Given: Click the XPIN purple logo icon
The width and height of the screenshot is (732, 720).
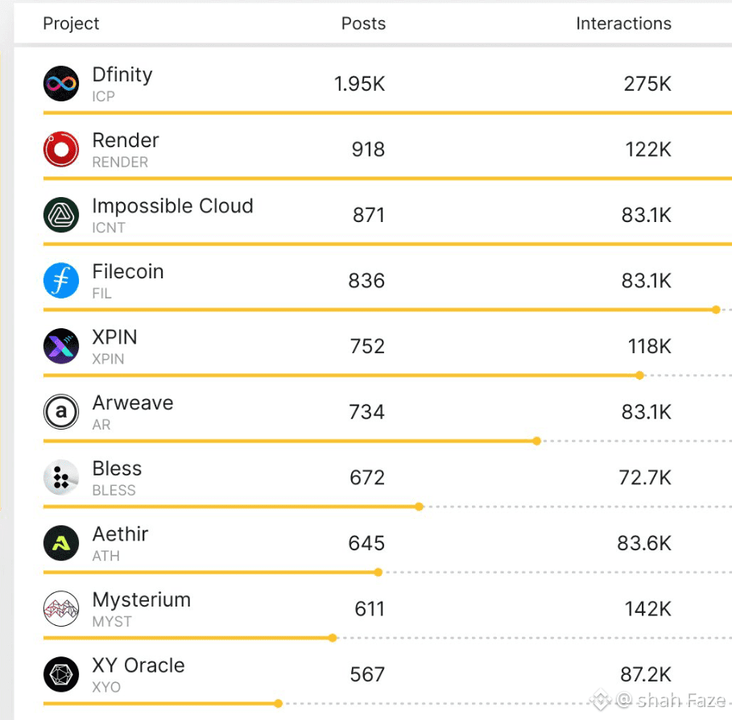Looking at the screenshot, I should pyautogui.click(x=60, y=346).
